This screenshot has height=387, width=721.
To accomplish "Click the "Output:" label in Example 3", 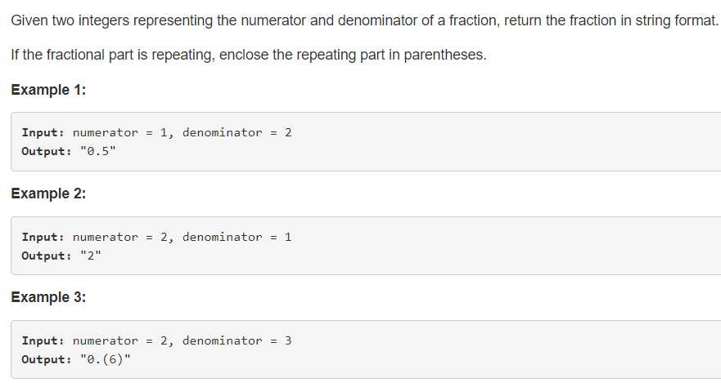I will [x=47, y=359].
